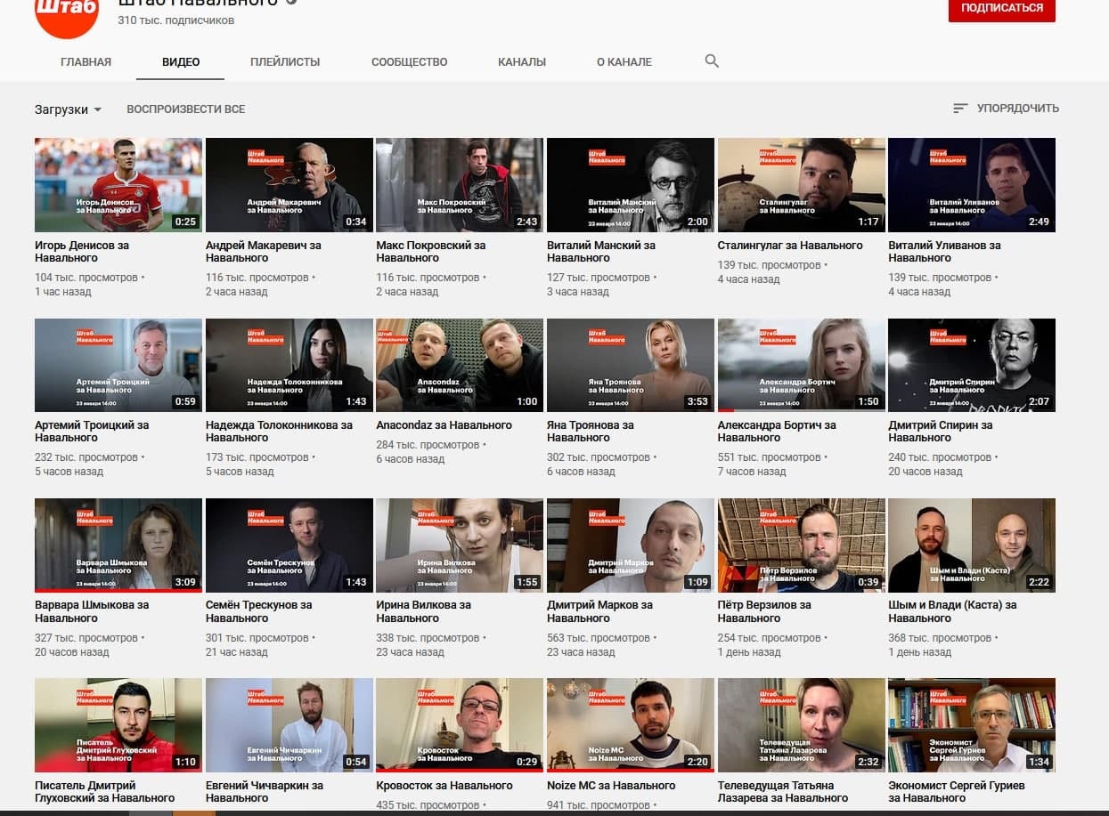This screenshot has height=816, width=1109.
Task: Go to the Сообщество tab
Action: click(410, 62)
